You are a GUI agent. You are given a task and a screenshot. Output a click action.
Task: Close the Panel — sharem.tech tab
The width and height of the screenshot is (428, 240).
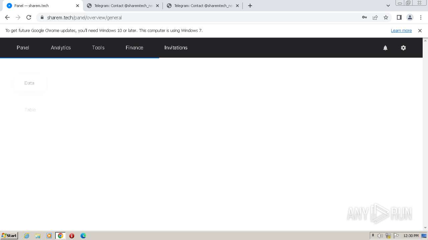(x=78, y=6)
